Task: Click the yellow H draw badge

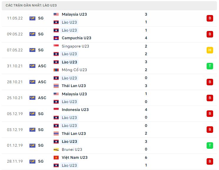Action: coord(210,50)
